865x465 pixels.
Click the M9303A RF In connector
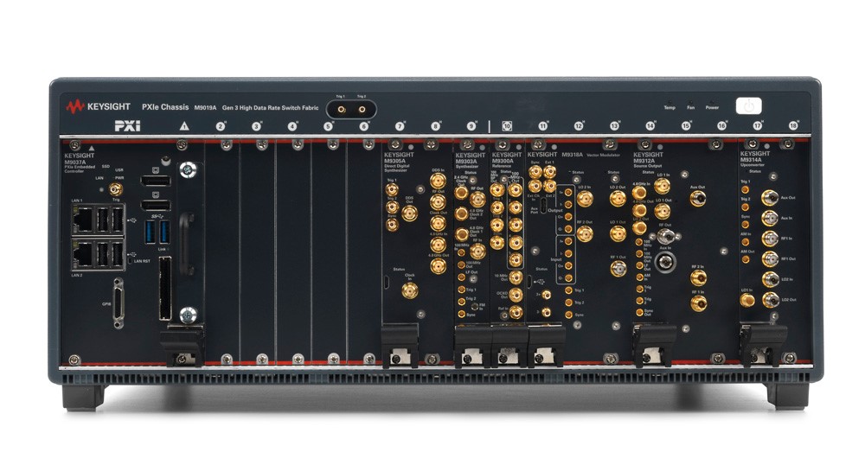click(477, 252)
